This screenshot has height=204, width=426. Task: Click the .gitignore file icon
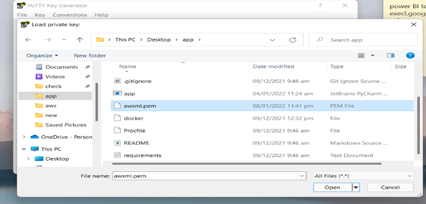(x=117, y=81)
